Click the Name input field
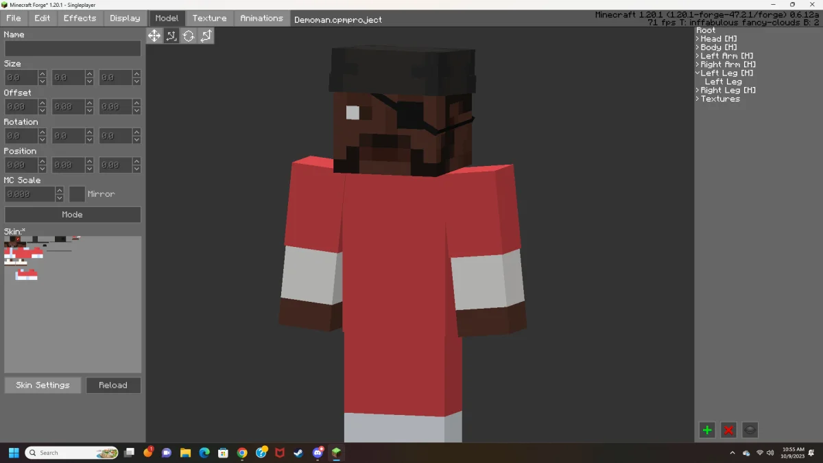Screen dimensions: 823x463 point(73,48)
